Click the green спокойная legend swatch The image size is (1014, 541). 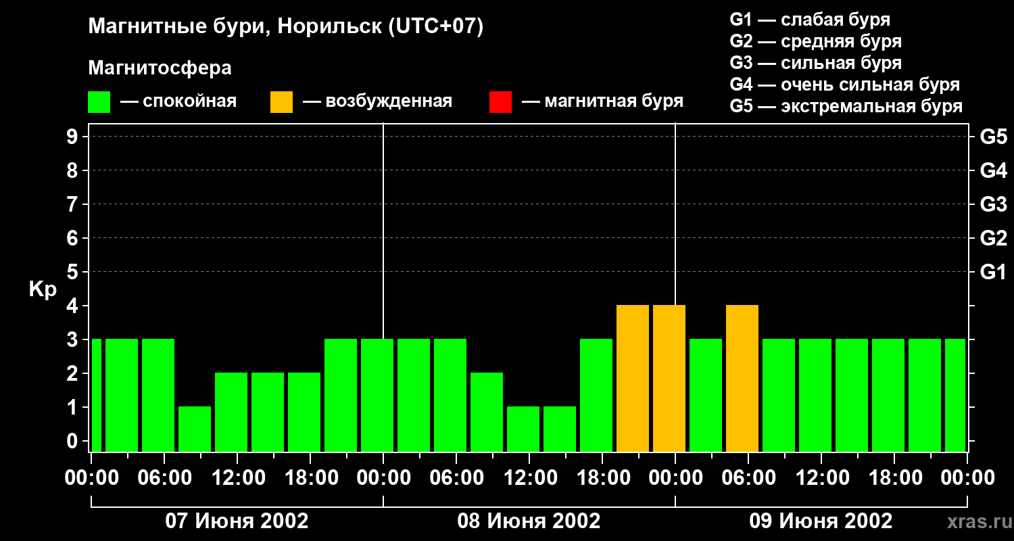tap(99, 102)
